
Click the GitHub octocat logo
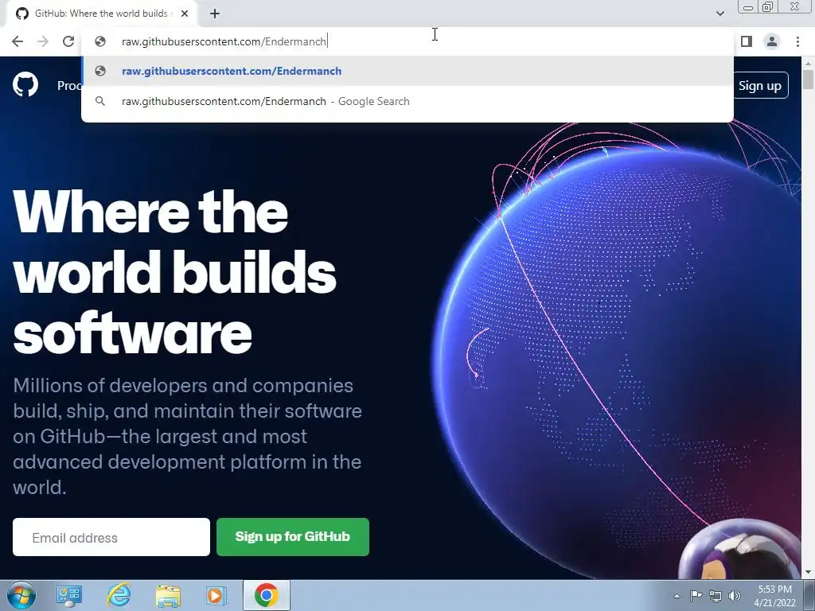pos(25,85)
